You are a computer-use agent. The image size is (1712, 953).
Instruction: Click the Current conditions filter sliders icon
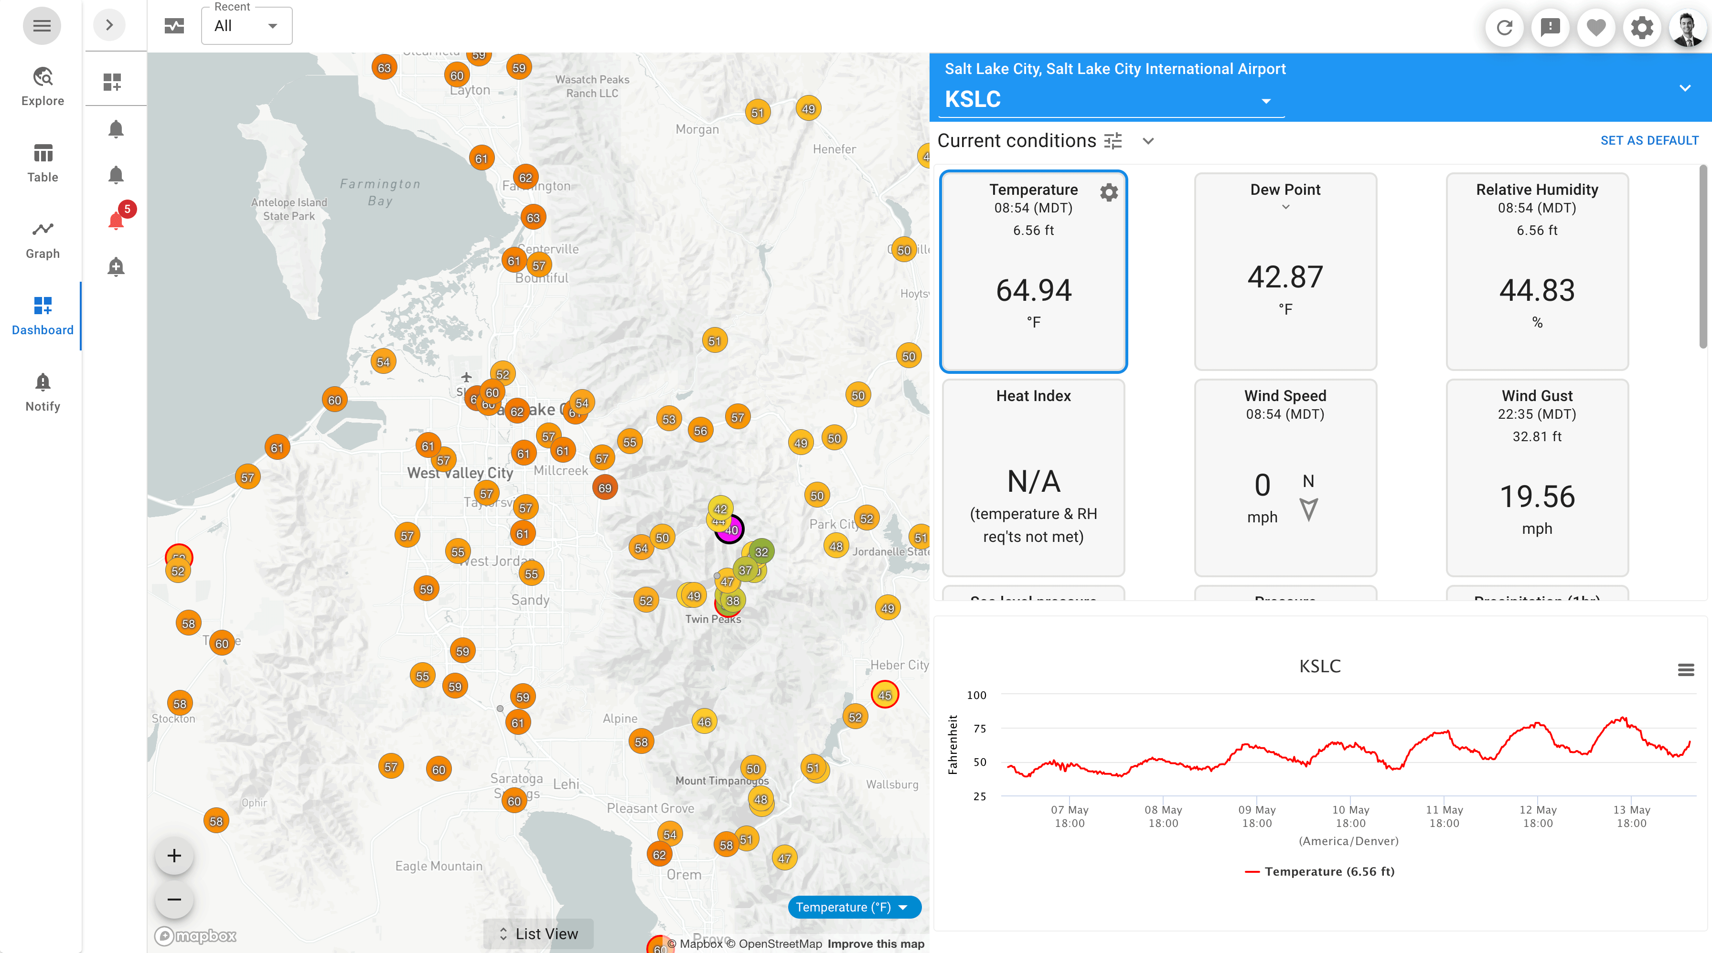point(1112,141)
